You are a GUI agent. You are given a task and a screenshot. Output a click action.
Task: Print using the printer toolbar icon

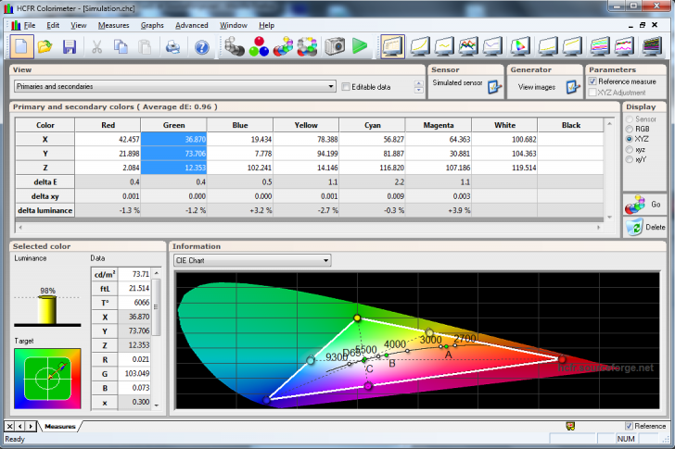[172, 45]
